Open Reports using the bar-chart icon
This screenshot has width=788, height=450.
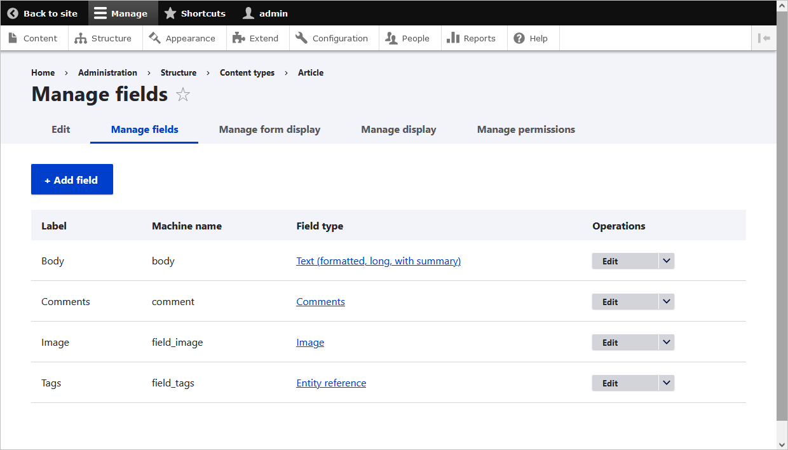452,38
